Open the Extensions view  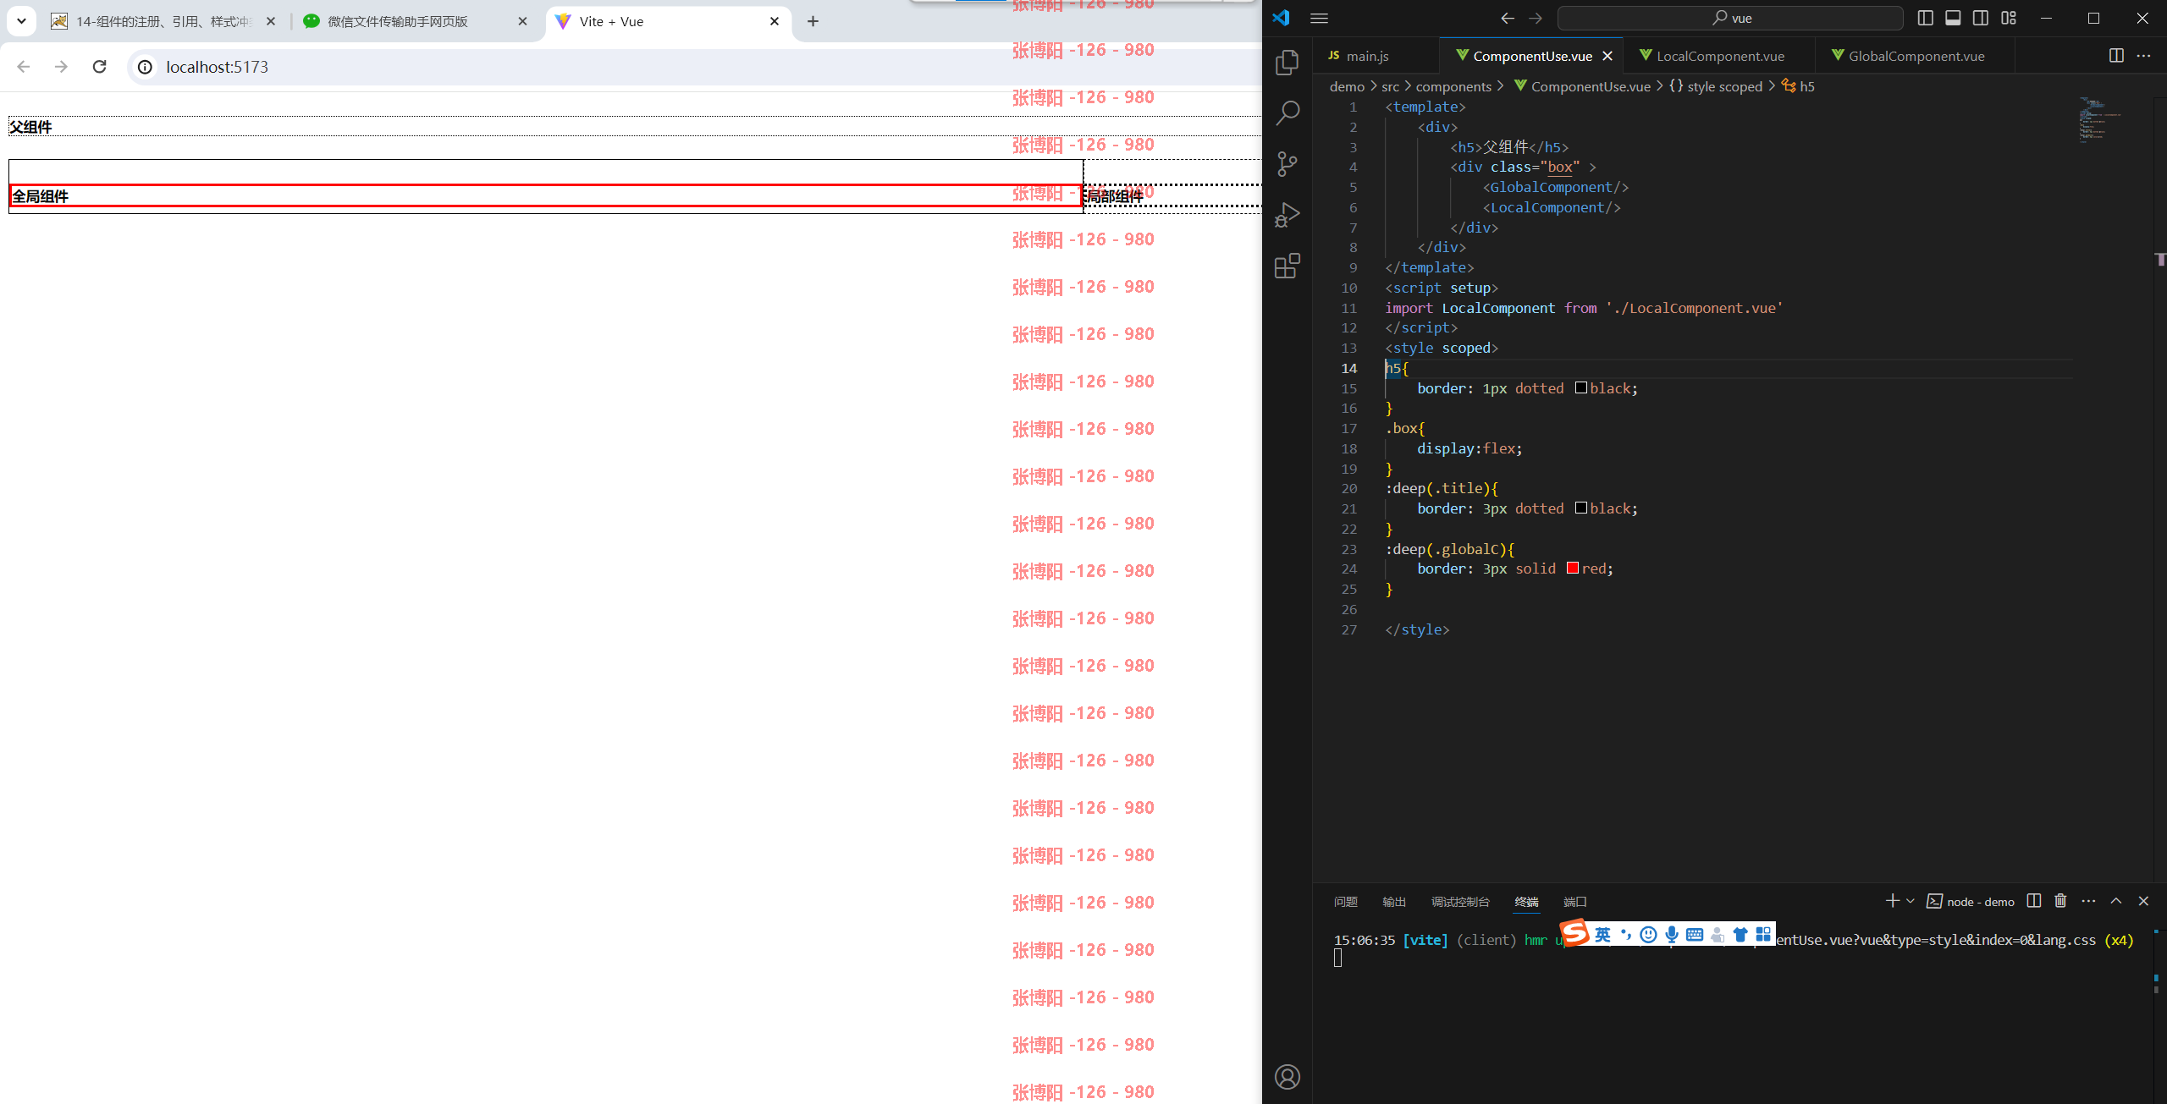1287,266
